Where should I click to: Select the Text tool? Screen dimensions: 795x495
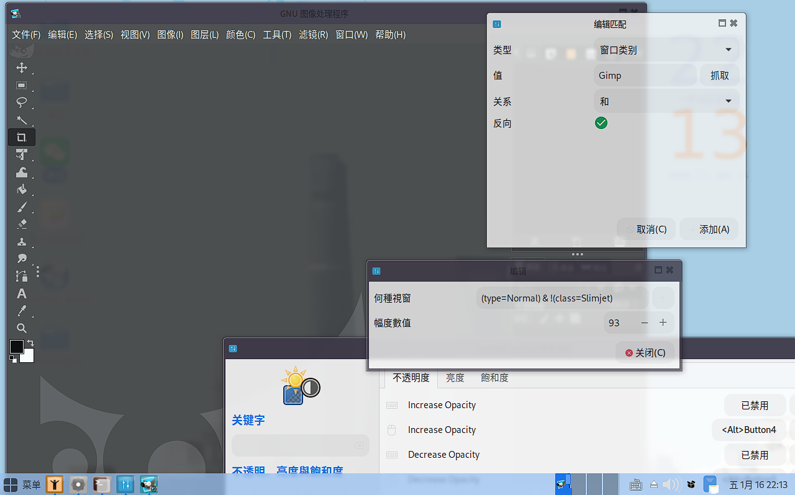point(22,293)
